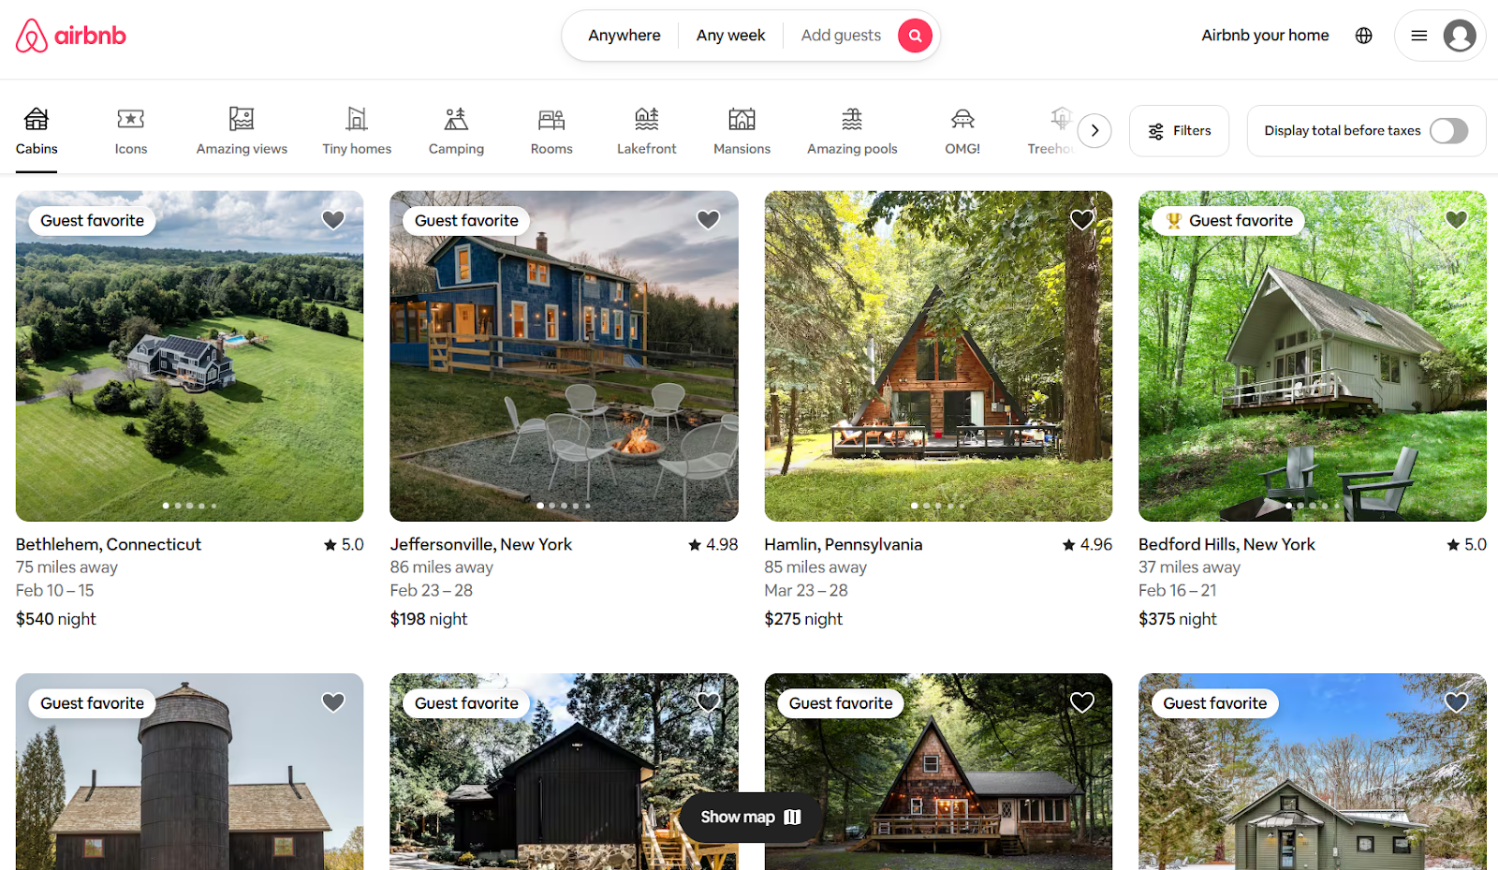
Task: Open the Mansions category
Action: pos(741,131)
